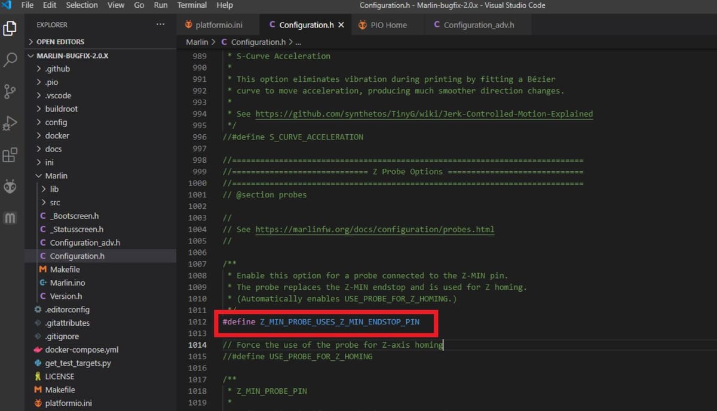Expand the docker folder
Viewport: 717px width, 411px height.
[x=57, y=135]
